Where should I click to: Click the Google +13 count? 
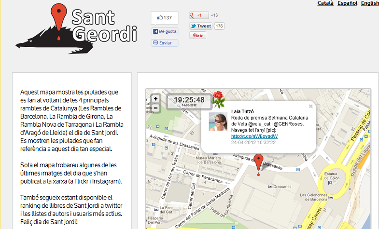point(214,15)
